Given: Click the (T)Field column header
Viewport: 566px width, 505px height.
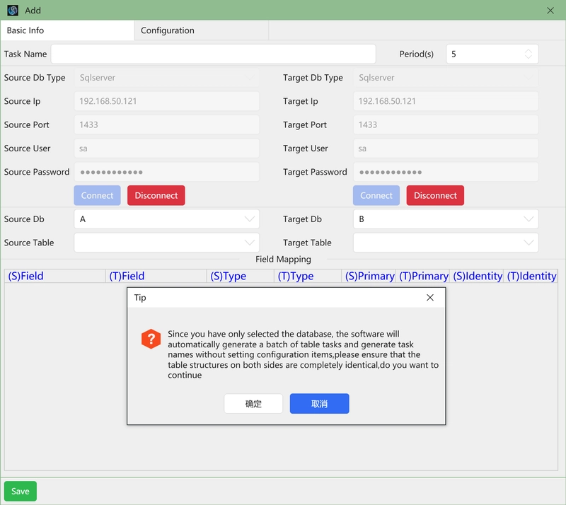Looking at the screenshot, I should click(x=156, y=276).
